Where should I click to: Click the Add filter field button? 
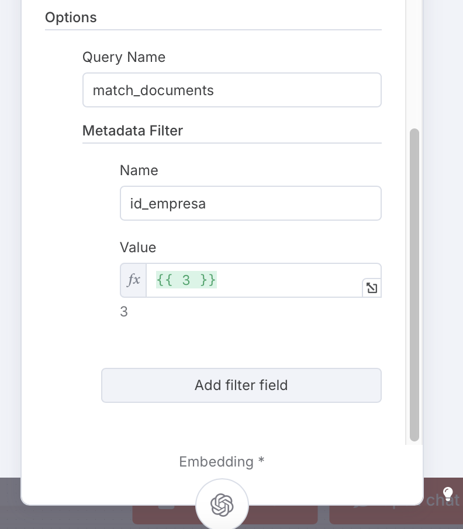(241, 385)
